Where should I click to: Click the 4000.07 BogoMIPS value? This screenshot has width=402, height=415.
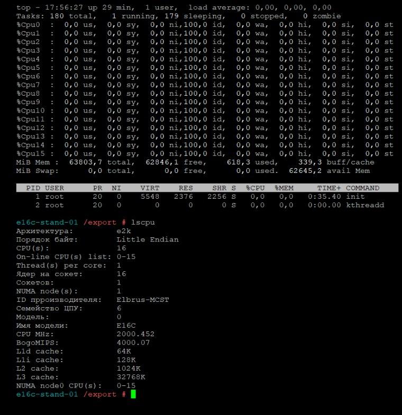coord(133,343)
